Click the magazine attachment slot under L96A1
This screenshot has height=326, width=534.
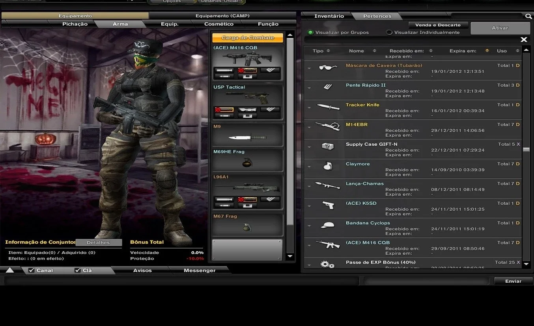click(x=271, y=200)
